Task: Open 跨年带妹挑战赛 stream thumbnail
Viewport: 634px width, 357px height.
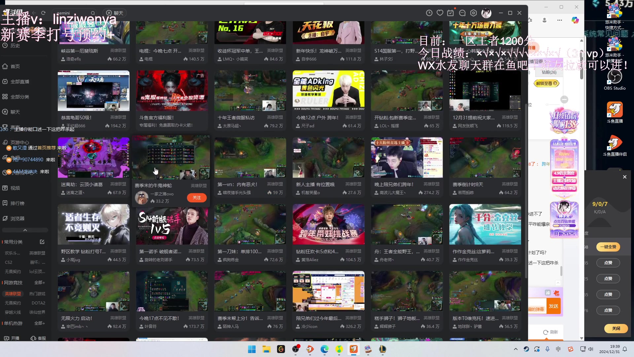Action: (x=329, y=224)
